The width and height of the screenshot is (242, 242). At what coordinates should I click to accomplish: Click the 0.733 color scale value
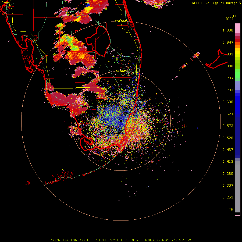(228, 90)
